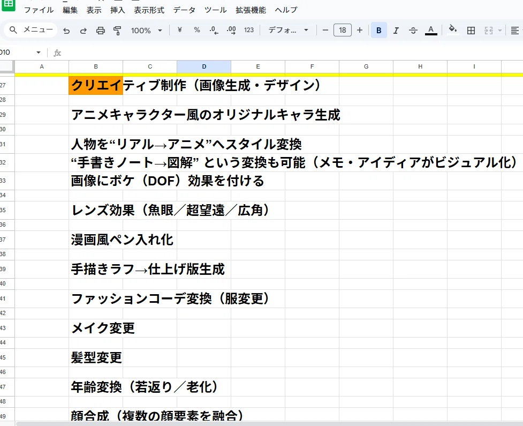Screen dimensions: 523x426
Task: Select the paint format roller icon
Action: coord(117,31)
